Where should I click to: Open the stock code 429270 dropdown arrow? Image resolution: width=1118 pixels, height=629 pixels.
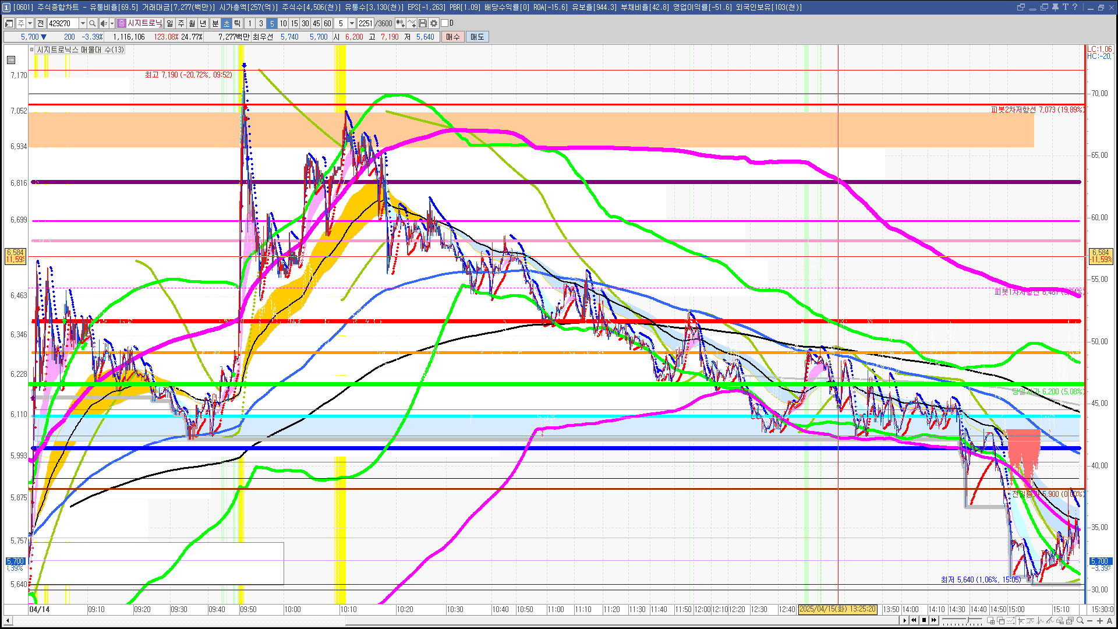coord(83,23)
